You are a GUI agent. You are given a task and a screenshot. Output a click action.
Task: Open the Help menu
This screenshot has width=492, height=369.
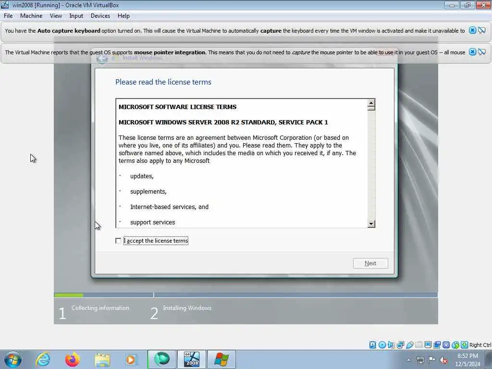tap(123, 16)
